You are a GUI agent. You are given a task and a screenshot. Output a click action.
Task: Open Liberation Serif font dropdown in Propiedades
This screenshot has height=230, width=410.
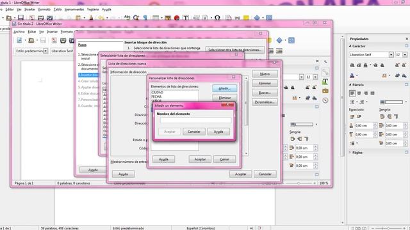pyautogui.click(x=391, y=55)
